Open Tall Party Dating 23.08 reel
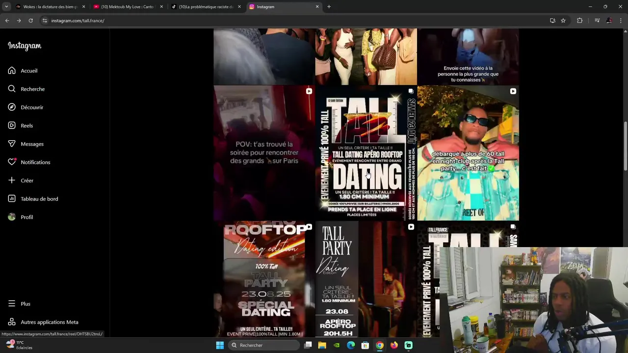 point(366,279)
